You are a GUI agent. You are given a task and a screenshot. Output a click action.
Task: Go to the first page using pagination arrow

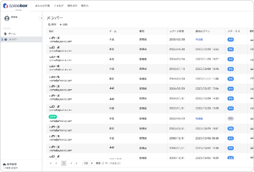(x=50, y=163)
